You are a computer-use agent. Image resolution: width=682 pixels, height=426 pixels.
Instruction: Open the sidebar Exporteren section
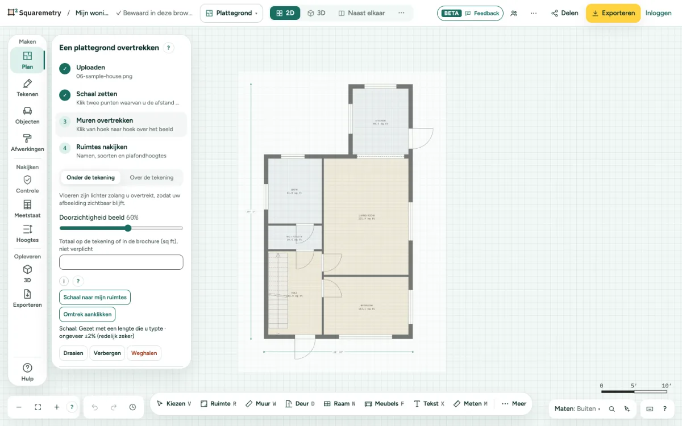27,299
